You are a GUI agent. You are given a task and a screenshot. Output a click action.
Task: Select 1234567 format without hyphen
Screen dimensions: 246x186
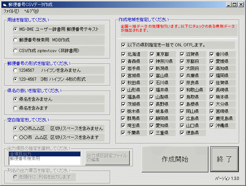coord(15,70)
